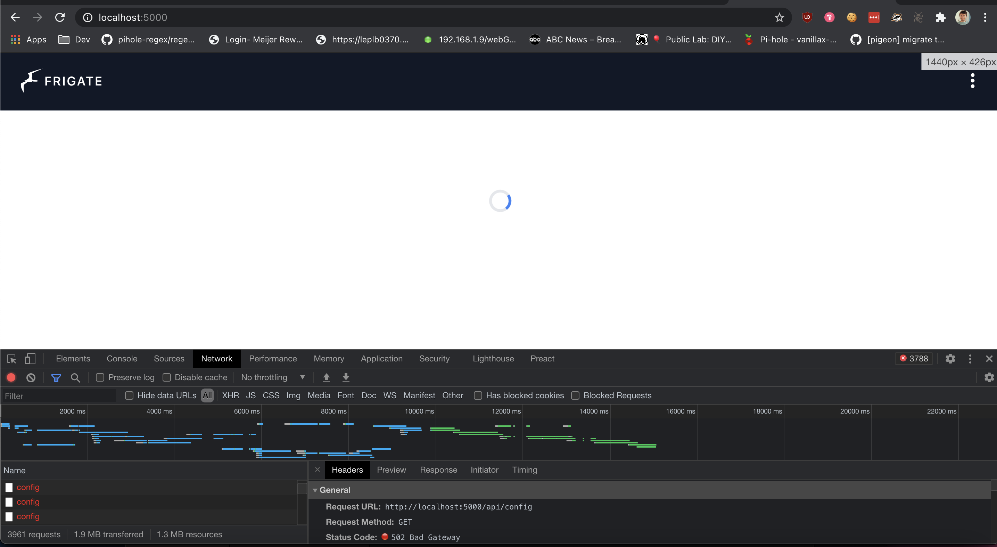Click the address bar URL
The height and width of the screenshot is (547, 997).
pyautogui.click(x=133, y=17)
